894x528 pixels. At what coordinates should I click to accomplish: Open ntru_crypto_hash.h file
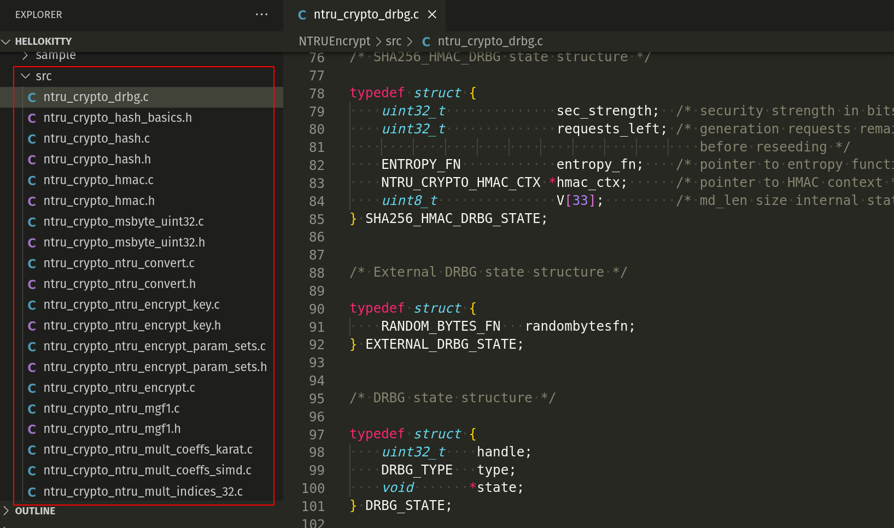point(142,159)
